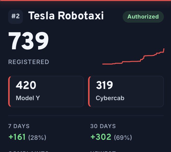Click the 420 Model Y count
171x152 pixels.
coord(26,85)
